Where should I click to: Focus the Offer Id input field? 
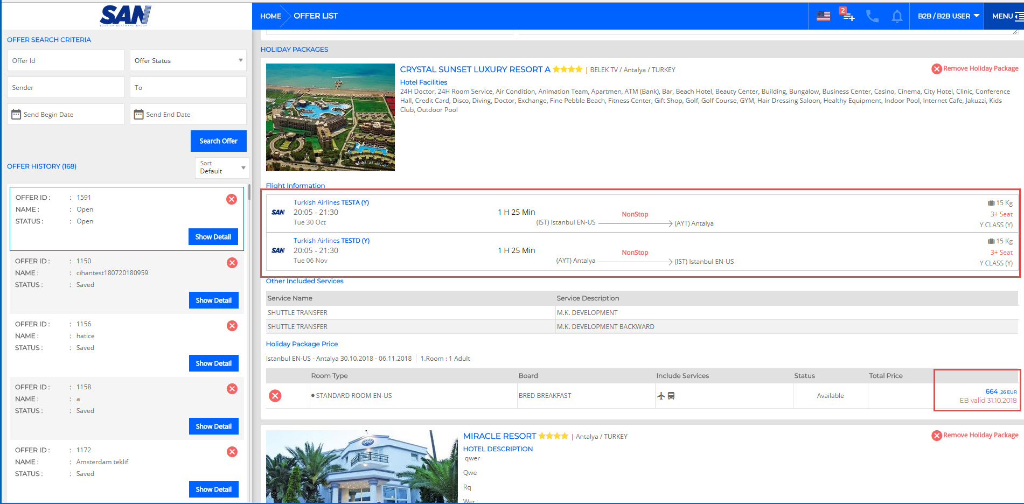[66, 60]
